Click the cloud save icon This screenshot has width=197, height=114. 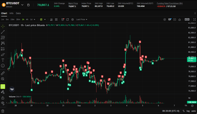tap(180, 19)
